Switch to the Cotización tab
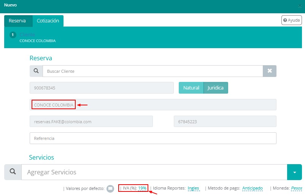 click(48, 21)
